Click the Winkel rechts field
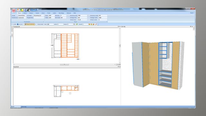The width and height of the screenshot is (206, 116). (x=103, y=20)
